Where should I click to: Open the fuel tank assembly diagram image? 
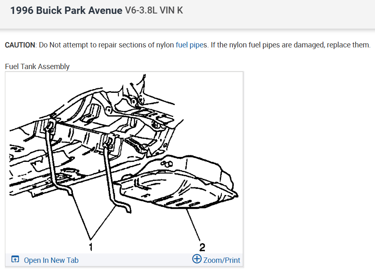coord(124,163)
